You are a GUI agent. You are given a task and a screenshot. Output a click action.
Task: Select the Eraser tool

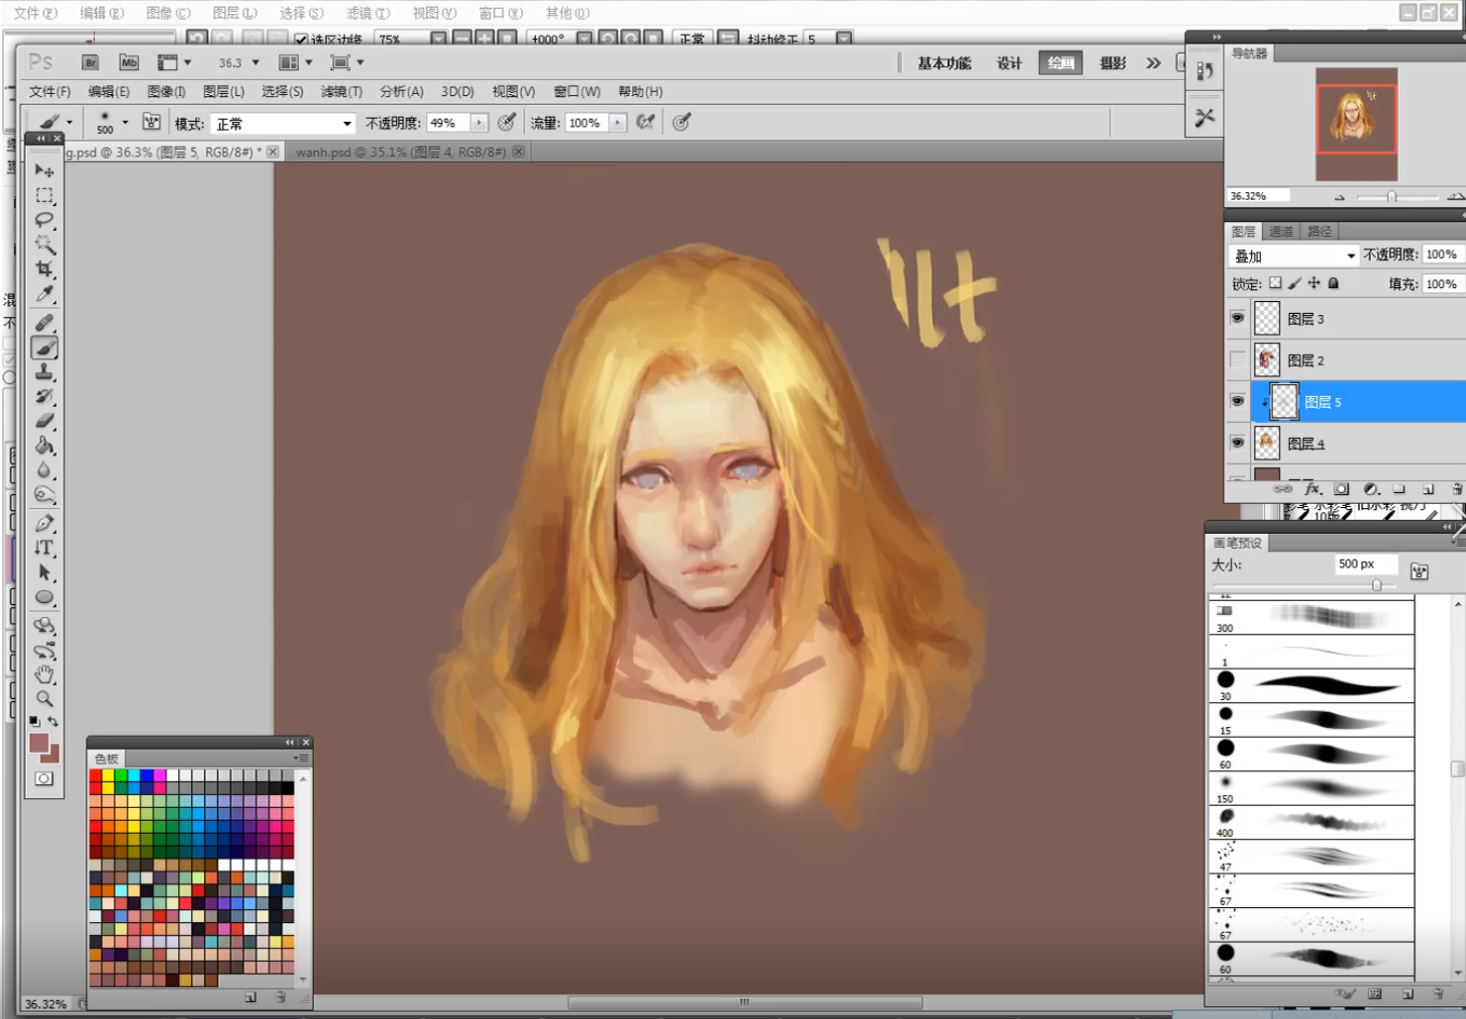pos(45,421)
